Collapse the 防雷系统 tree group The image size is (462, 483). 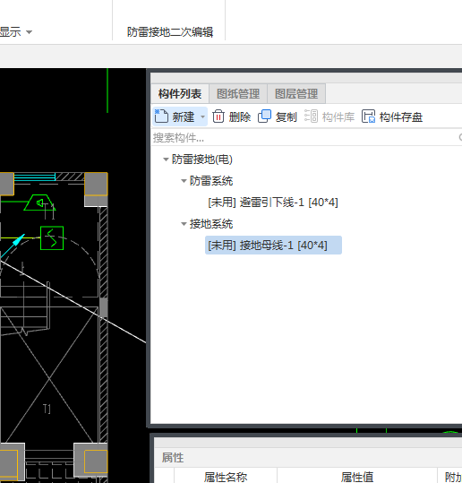pyautogui.click(x=184, y=181)
